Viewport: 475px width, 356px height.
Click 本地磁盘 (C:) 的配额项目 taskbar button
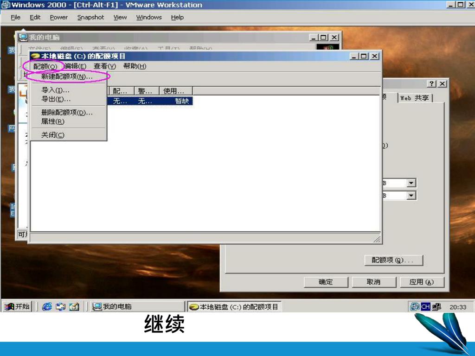tap(234, 307)
